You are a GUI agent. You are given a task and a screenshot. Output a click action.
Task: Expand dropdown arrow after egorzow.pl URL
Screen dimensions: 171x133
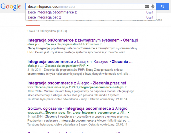129,112
